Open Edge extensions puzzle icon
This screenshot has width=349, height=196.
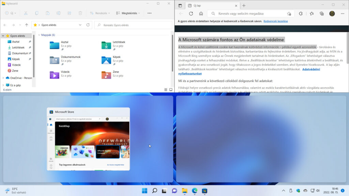click(x=301, y=14)
